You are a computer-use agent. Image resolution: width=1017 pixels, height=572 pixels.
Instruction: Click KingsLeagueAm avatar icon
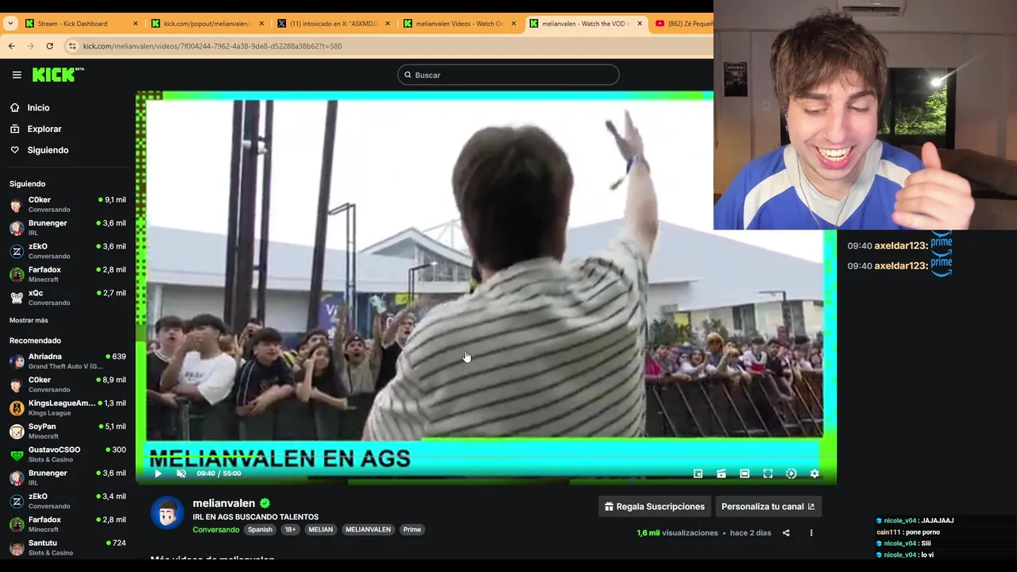coord(17,408)
